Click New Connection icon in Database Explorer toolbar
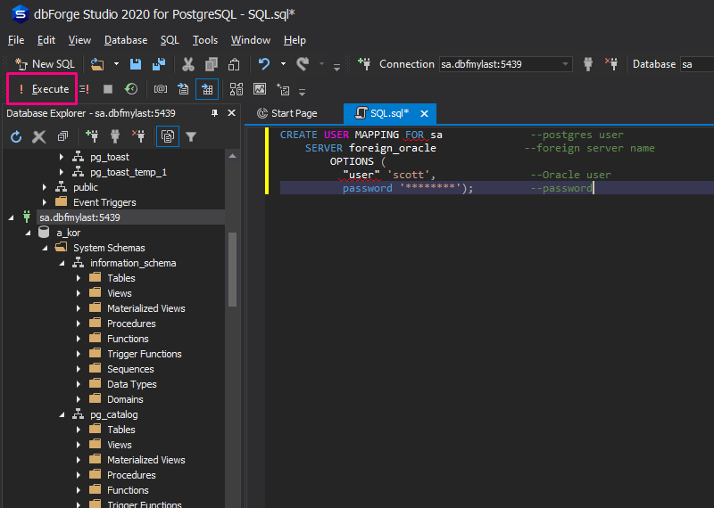The width and height of the screenshot is (714, 508). (x=92, y=136)
